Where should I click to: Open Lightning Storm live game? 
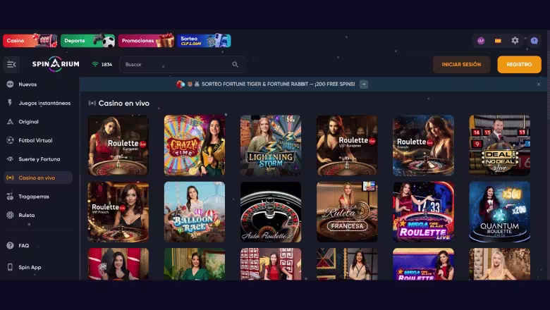point(271,145)
